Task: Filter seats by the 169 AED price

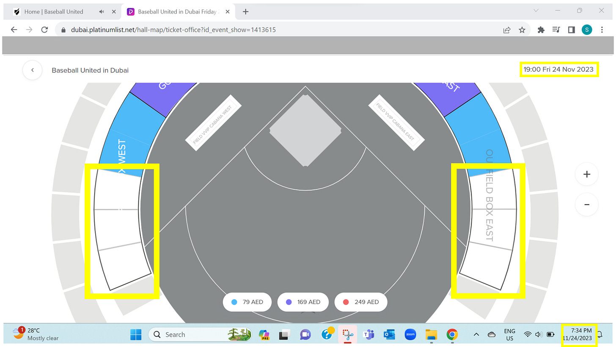Action: point(303,302)
